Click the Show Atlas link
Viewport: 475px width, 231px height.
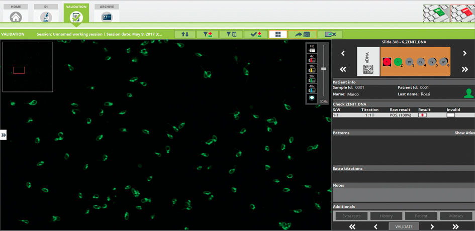463,133
